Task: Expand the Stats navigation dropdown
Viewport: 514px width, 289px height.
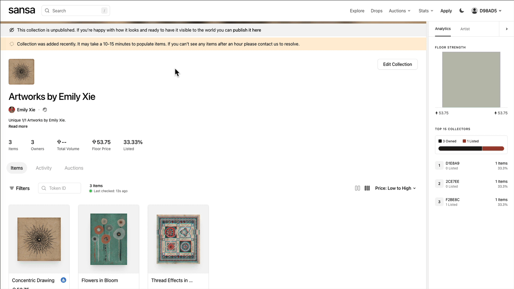Action: [x=426, y=11]
